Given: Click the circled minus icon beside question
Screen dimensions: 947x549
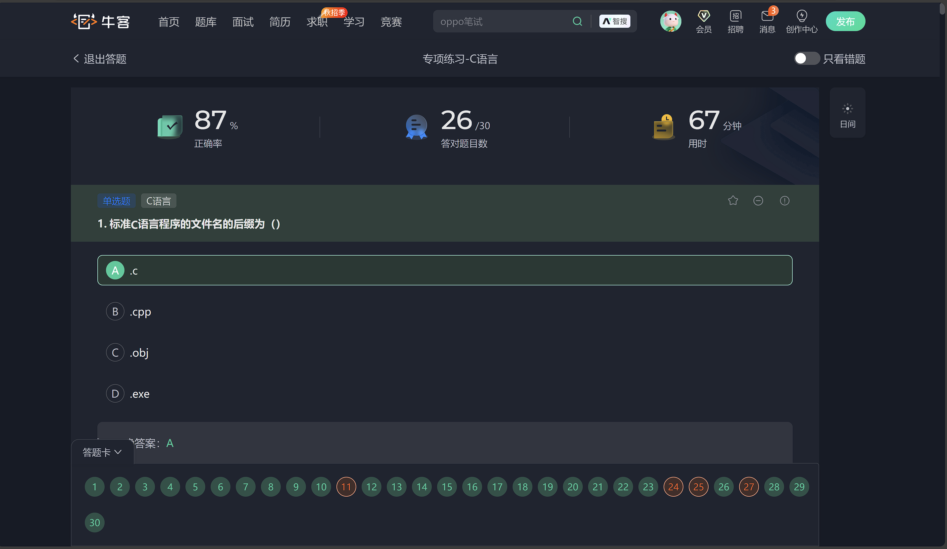Looking at the screenshot, I should click(x=758, y=201).
